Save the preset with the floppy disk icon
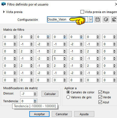 click(98, 19)
